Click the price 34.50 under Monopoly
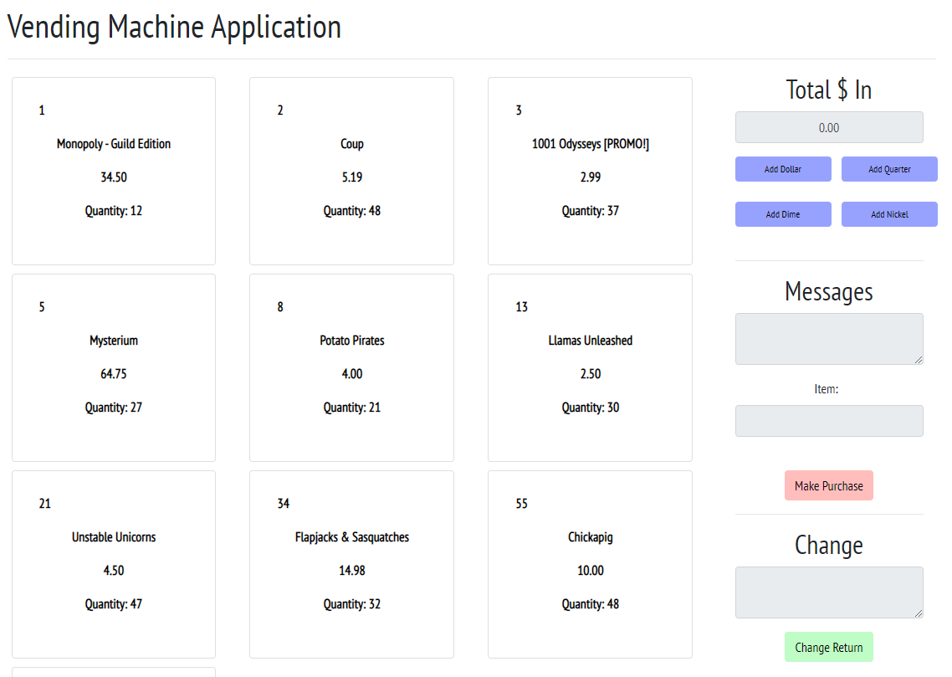Image resolution: width=952 pixels, height=677 pixels. (114, 177)
